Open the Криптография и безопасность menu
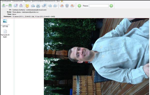The width and height of the screenshot is (150, 95). point(43,1)
